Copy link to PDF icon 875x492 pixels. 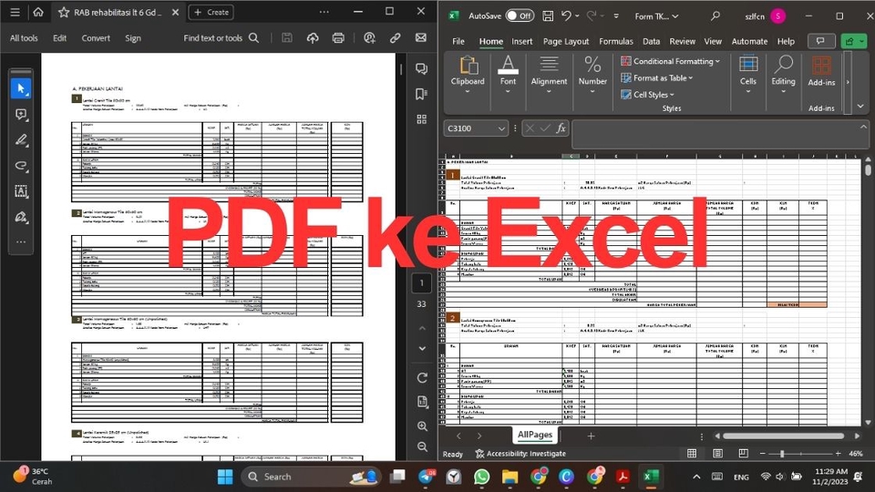[395, 38]
